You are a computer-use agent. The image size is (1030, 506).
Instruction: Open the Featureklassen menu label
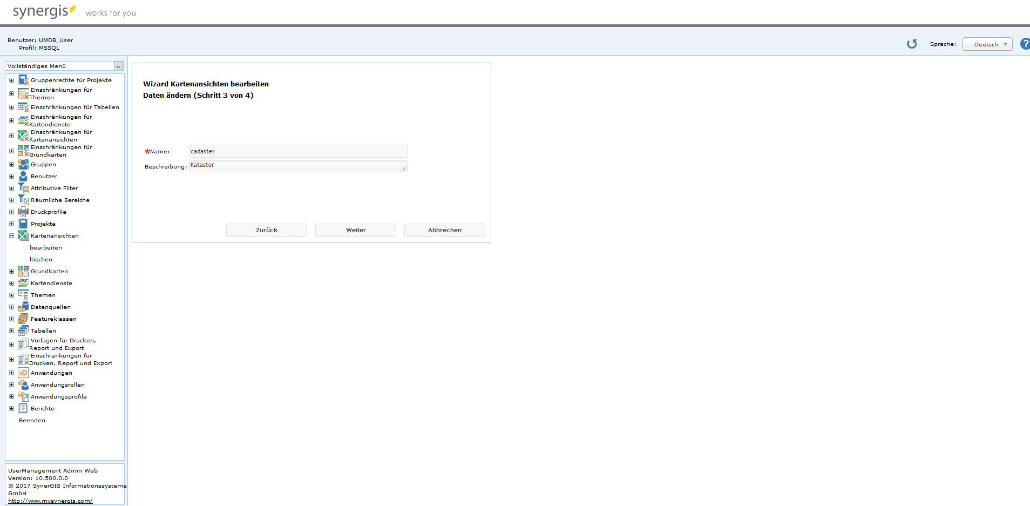pos(53,319)
